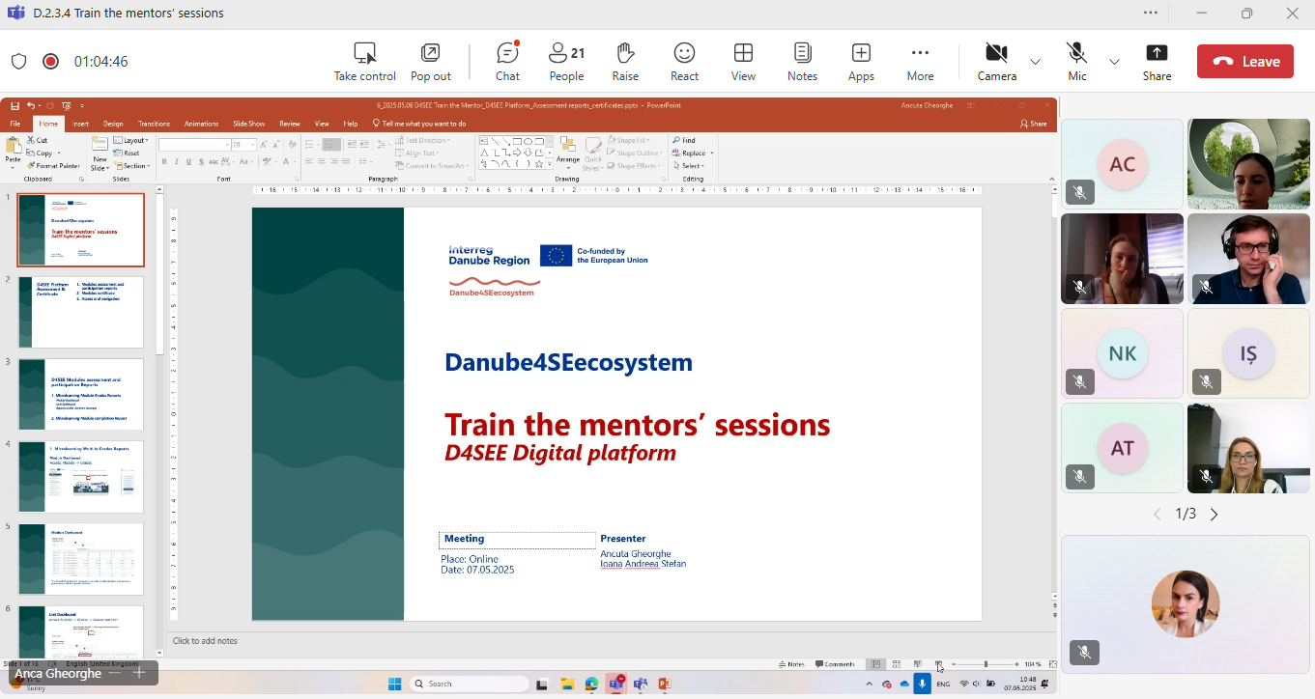Viewport: 1315px width, 699px height.
Task: Adjust the PowerPoint zoom slider
Action: [x=985, y=664]
